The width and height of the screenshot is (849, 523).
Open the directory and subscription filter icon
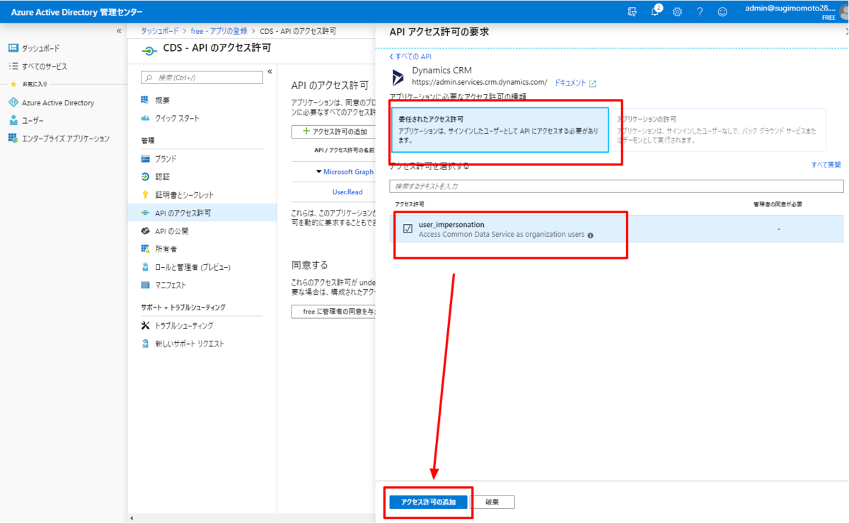(x=632, y=11)
